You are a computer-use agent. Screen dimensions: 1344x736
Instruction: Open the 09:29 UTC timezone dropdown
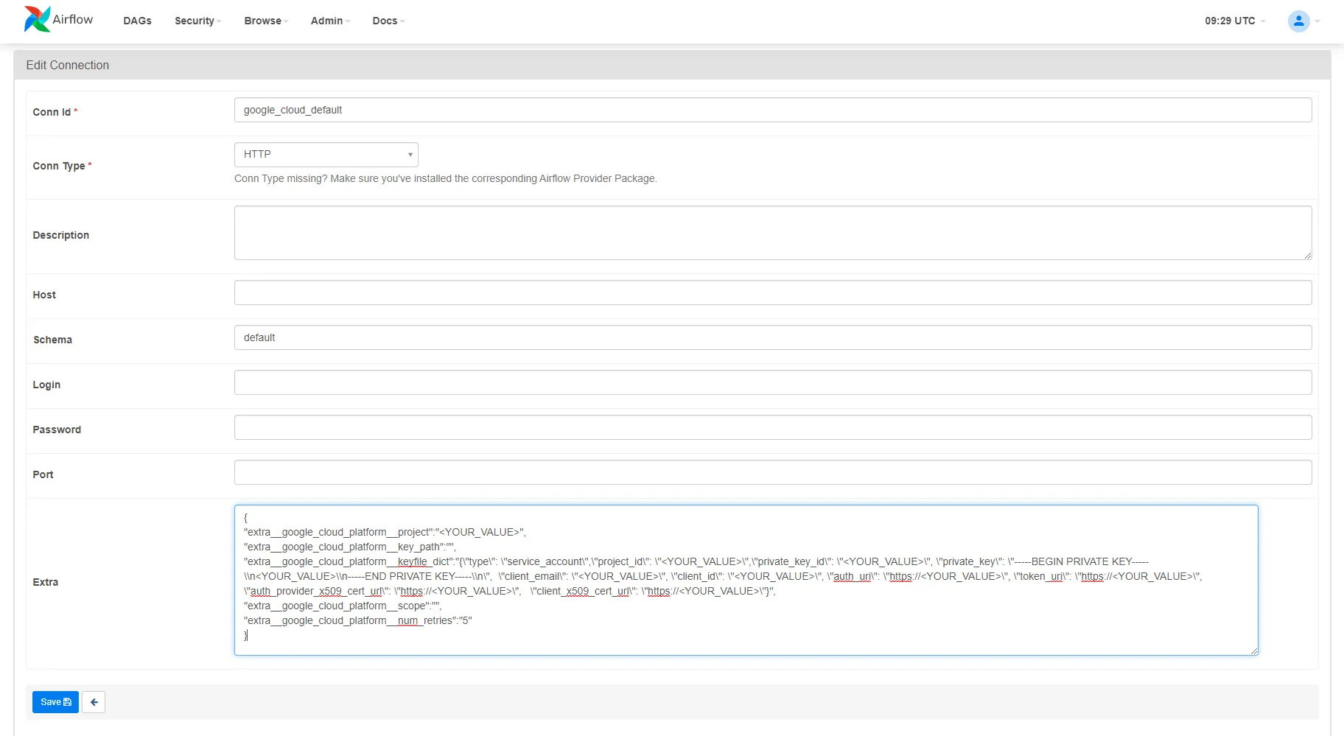coord(1235,21)
